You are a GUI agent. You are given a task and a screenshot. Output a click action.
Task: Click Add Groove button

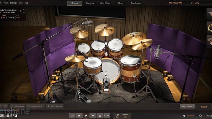18,106
